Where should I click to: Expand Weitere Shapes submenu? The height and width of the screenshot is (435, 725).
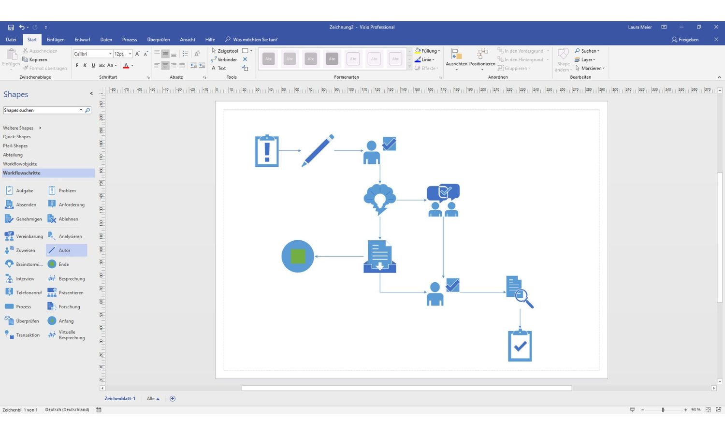22,128
